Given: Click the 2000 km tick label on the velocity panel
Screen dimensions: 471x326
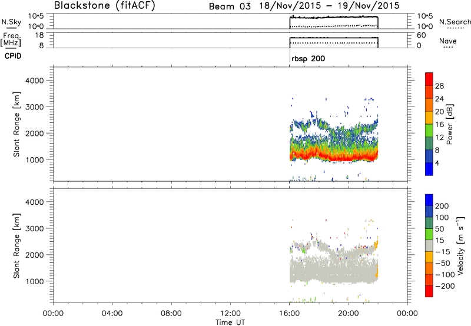Looking at the screenshot, I should 35,255.
